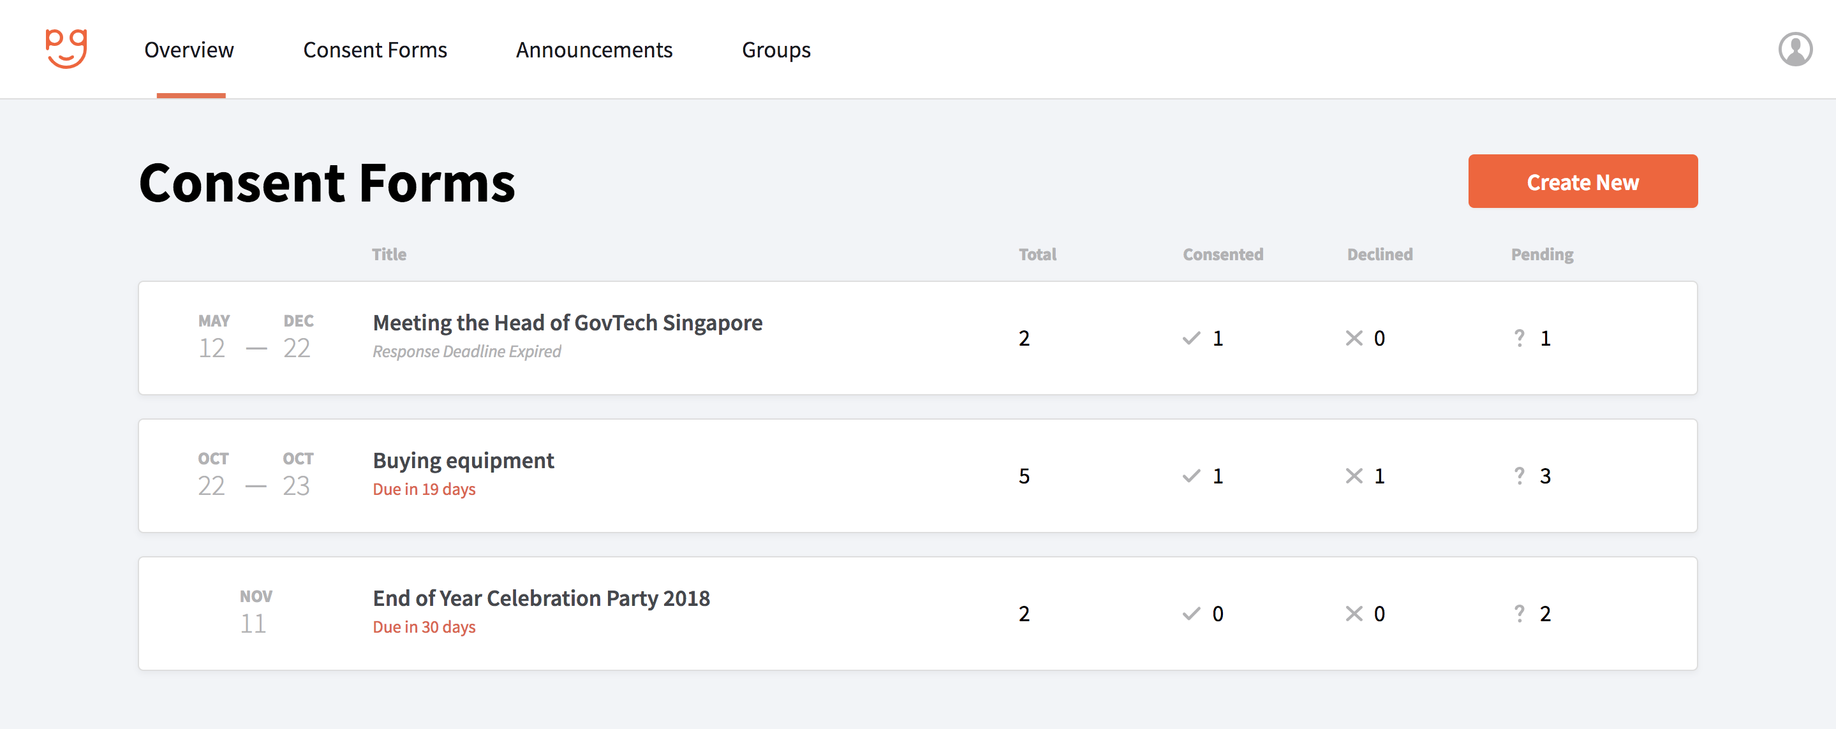Click the Title column header
The image size is (1836, 729).
point(389,254)
